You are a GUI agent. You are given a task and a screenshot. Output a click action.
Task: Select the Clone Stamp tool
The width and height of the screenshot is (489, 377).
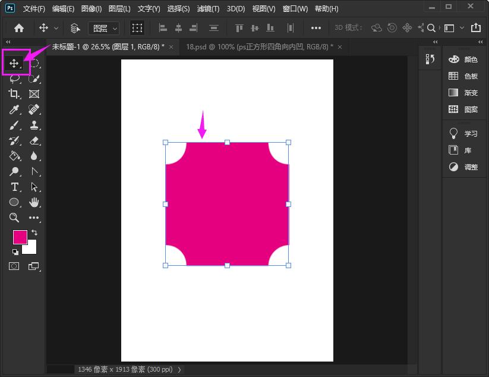[x=34, y=125]
